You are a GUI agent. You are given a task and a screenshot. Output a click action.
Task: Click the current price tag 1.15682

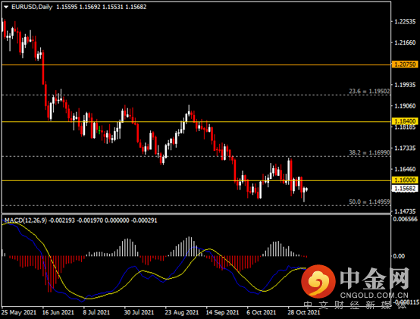405,189
